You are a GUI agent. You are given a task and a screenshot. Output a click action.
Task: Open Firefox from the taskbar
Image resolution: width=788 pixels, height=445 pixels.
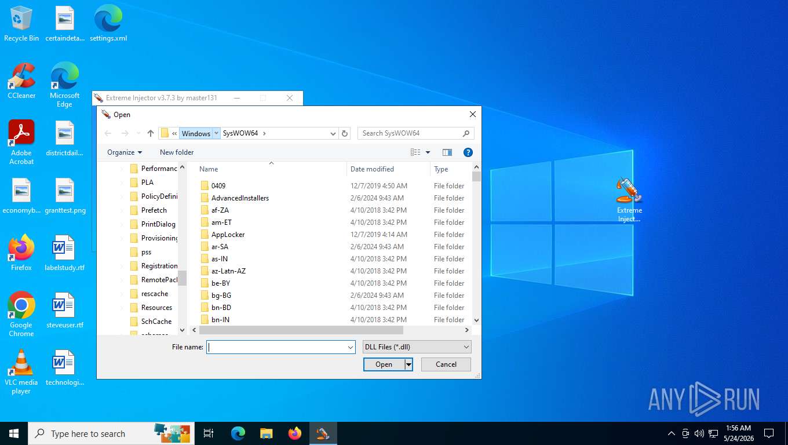(x=295, y=433)
